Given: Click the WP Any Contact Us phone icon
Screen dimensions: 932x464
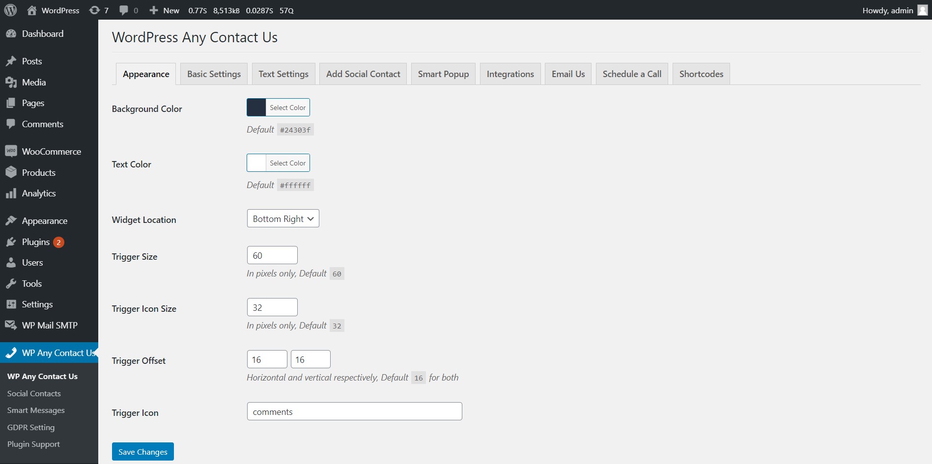Looking at the screenshot, I should click(11, 353).
